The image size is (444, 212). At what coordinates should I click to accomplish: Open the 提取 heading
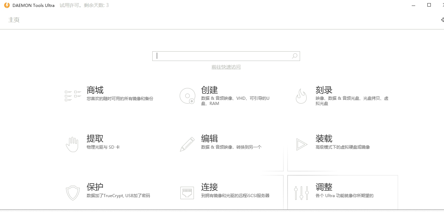click(x=95, y=139)
